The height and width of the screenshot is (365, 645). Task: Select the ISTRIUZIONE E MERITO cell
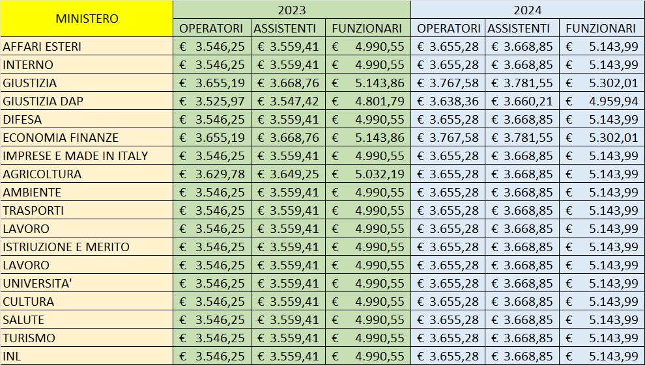point(87,247)
